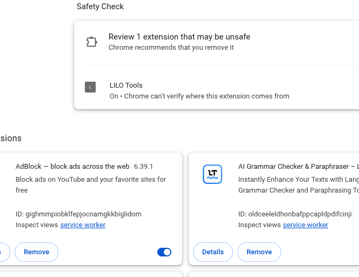Viewport: 359px width, 277px height.
Task: Click "Chrome recommends that you remove it" text
Action: [x=171, y=48]
